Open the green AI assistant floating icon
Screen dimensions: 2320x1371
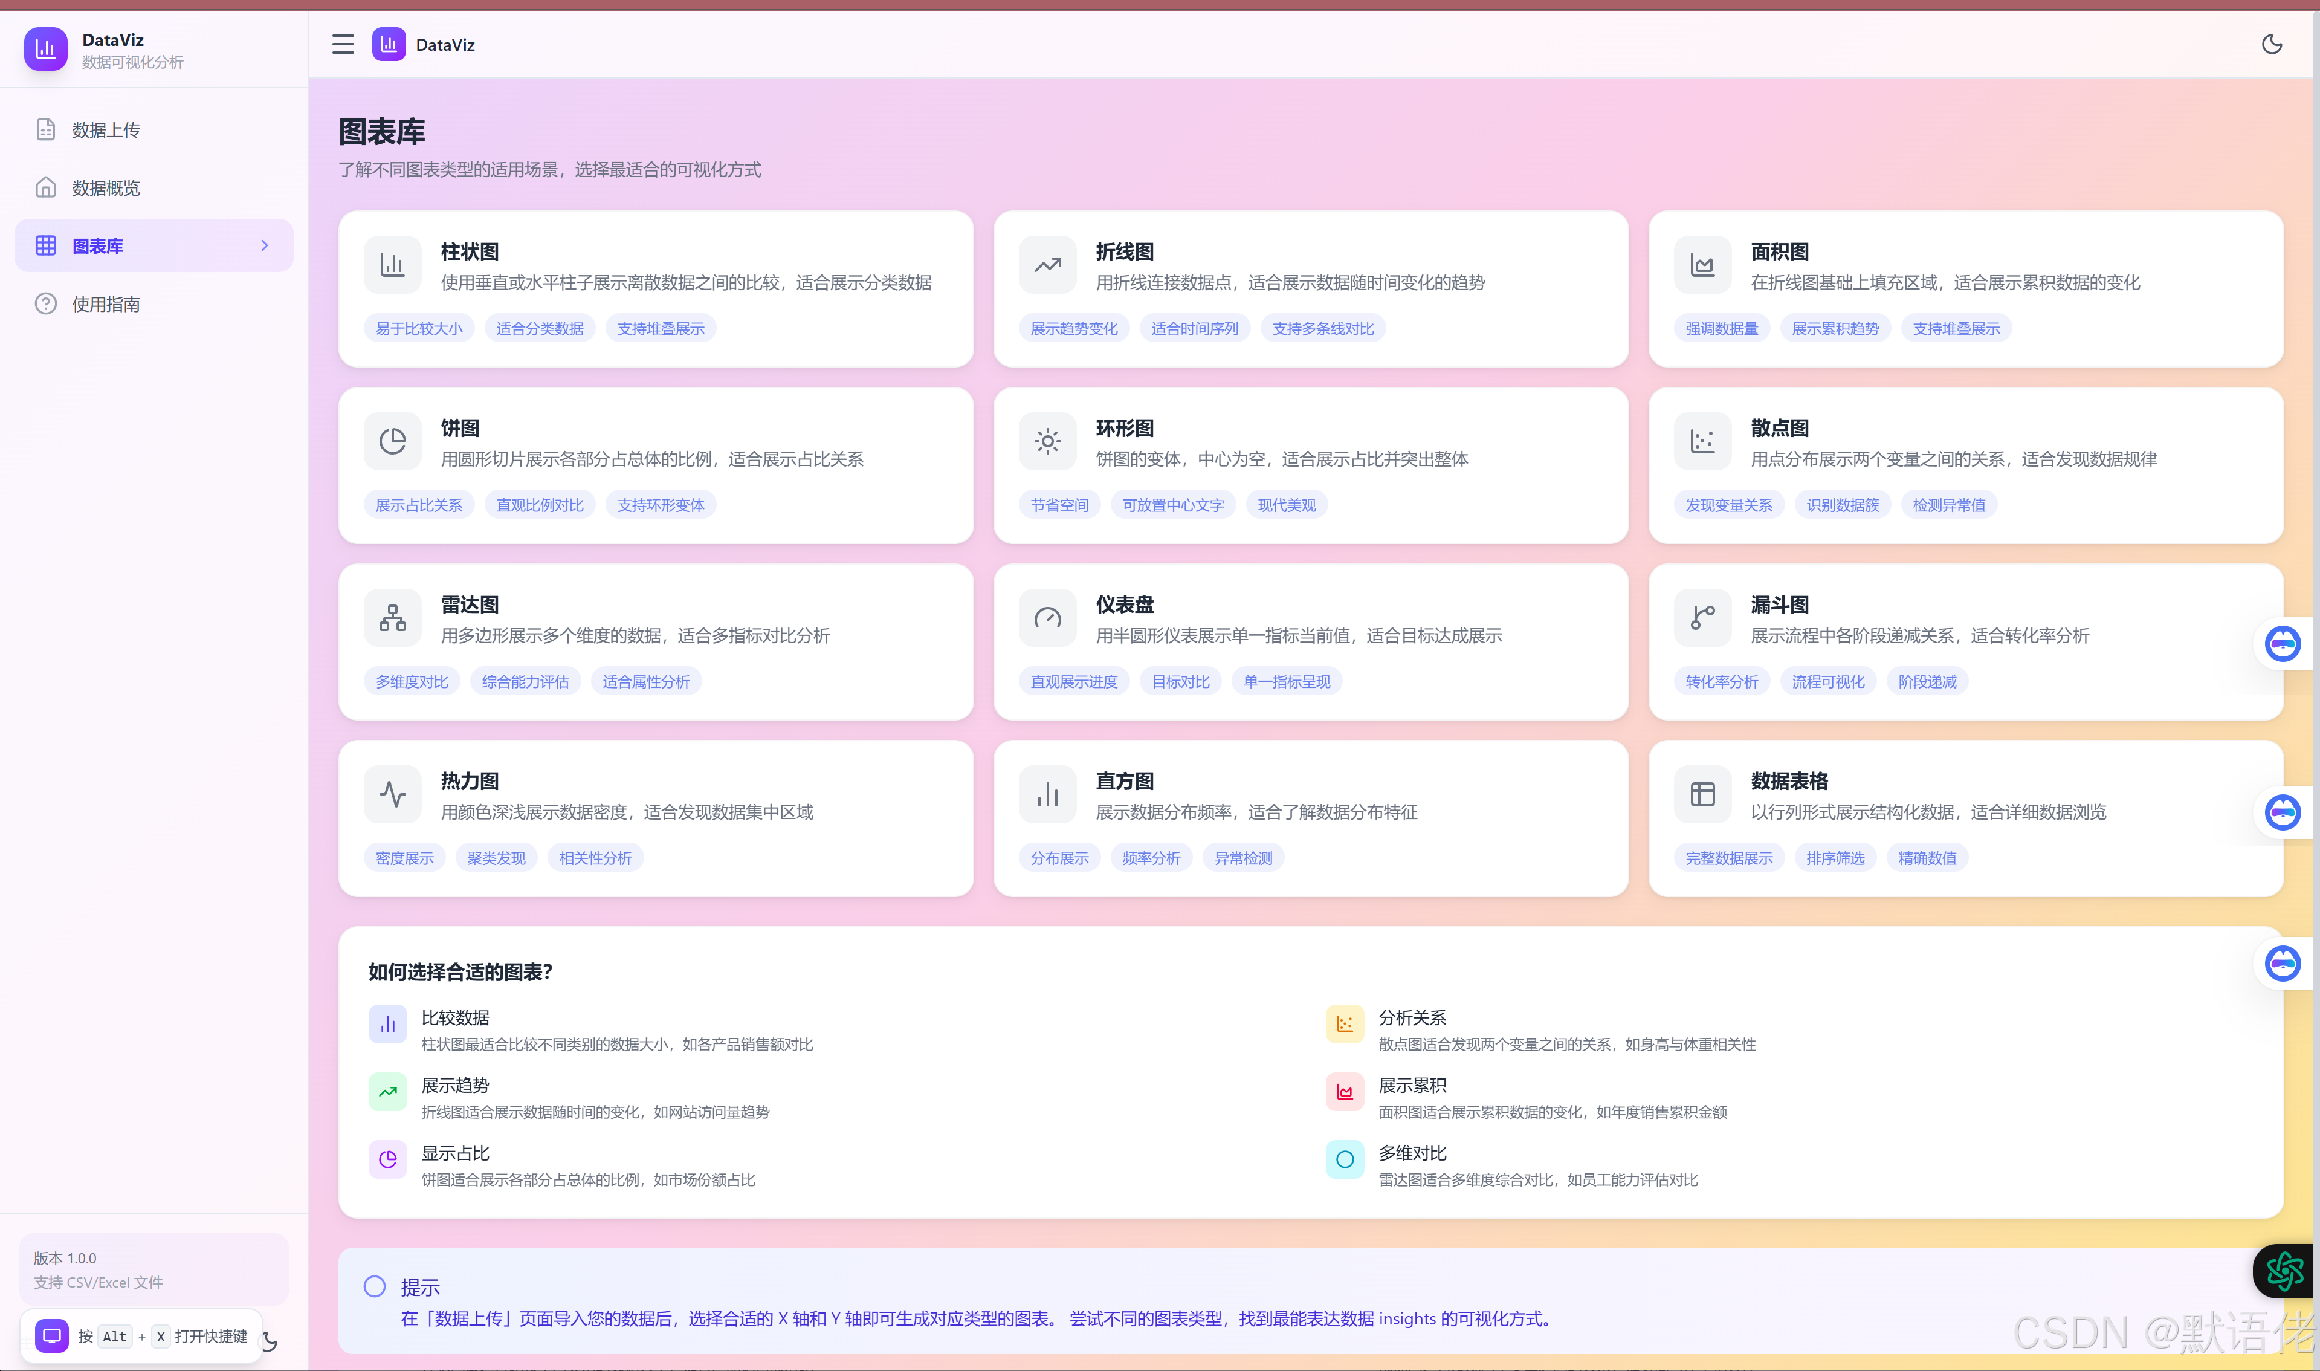tap(2284, 1271)
